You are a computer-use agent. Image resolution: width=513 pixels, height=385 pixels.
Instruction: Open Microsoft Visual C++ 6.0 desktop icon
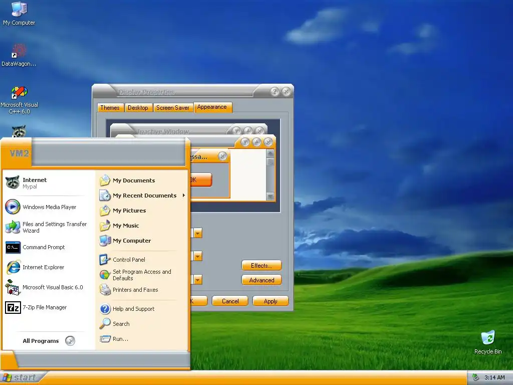click(x=19, y=100)
